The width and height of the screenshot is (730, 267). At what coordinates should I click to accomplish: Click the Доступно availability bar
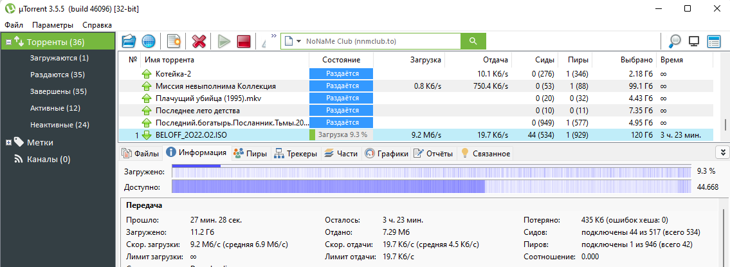click(431, 187)
